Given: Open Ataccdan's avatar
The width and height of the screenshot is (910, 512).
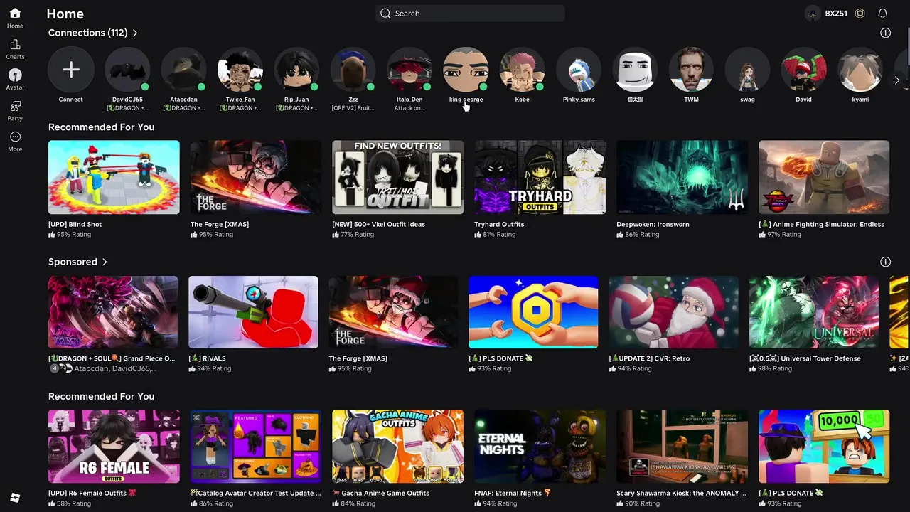Looking at the screenshot, I should click(x=184, y=70).
